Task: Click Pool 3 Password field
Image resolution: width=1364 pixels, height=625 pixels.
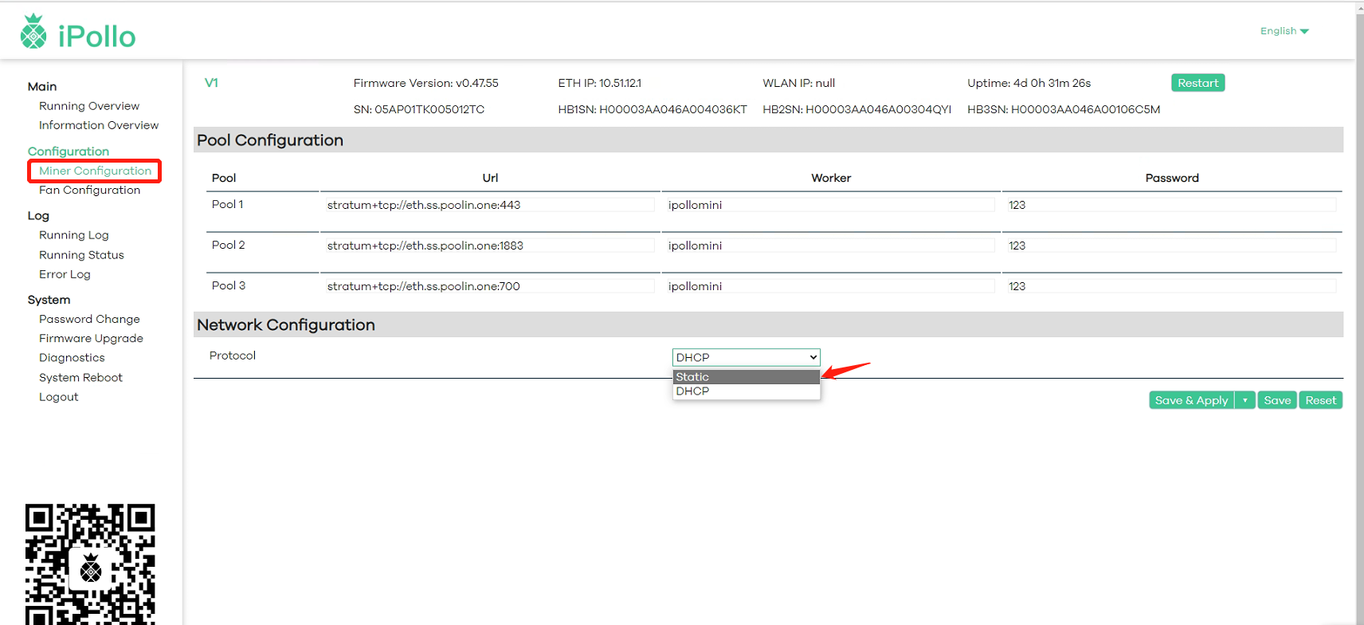Action: click(1171, 286)
